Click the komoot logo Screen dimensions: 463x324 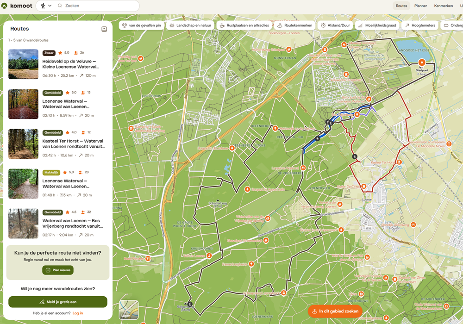17,6
